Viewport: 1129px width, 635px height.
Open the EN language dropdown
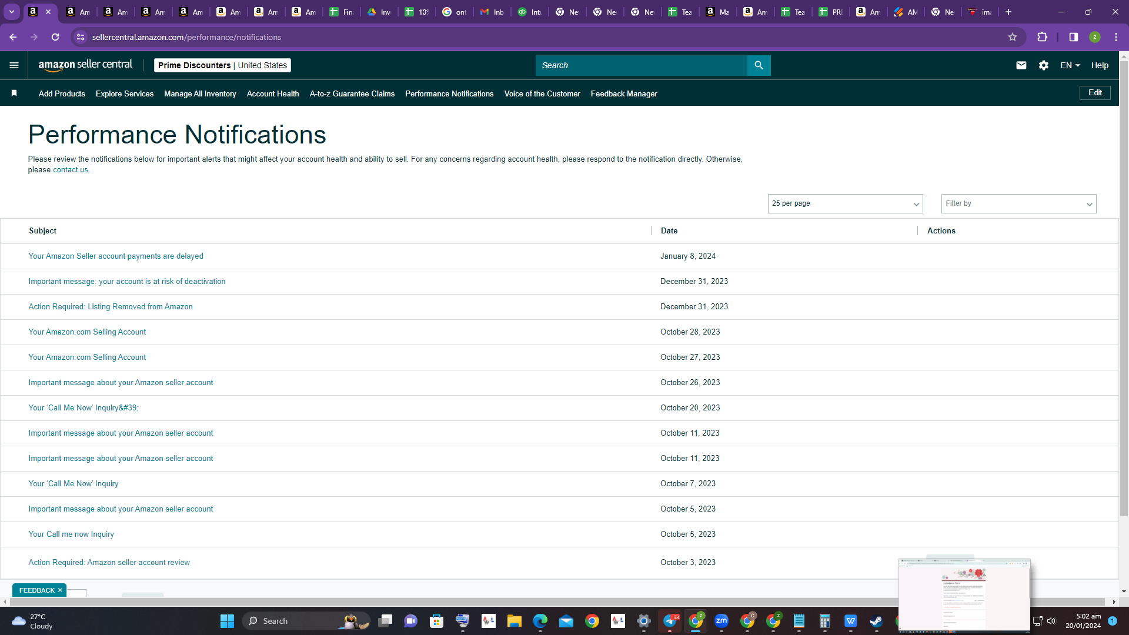tap(1070, 65)
